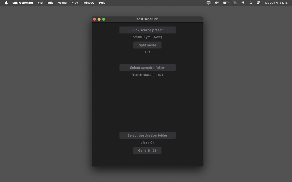Click the sqsl Gener8or window title
292x182 pixels.
click(x=147, y=19)
